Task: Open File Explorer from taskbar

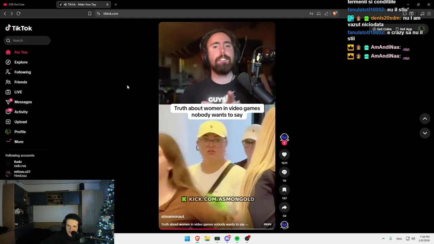Action: pyautogui.click(x=207, y=239)
